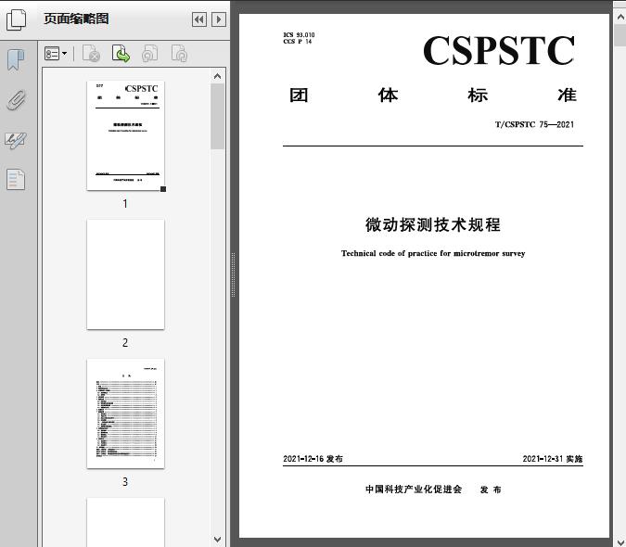Select page 1 thumbnail

click(x=125, y=135)
